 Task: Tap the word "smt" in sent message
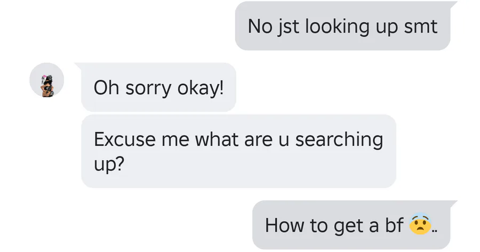point(421,26)
